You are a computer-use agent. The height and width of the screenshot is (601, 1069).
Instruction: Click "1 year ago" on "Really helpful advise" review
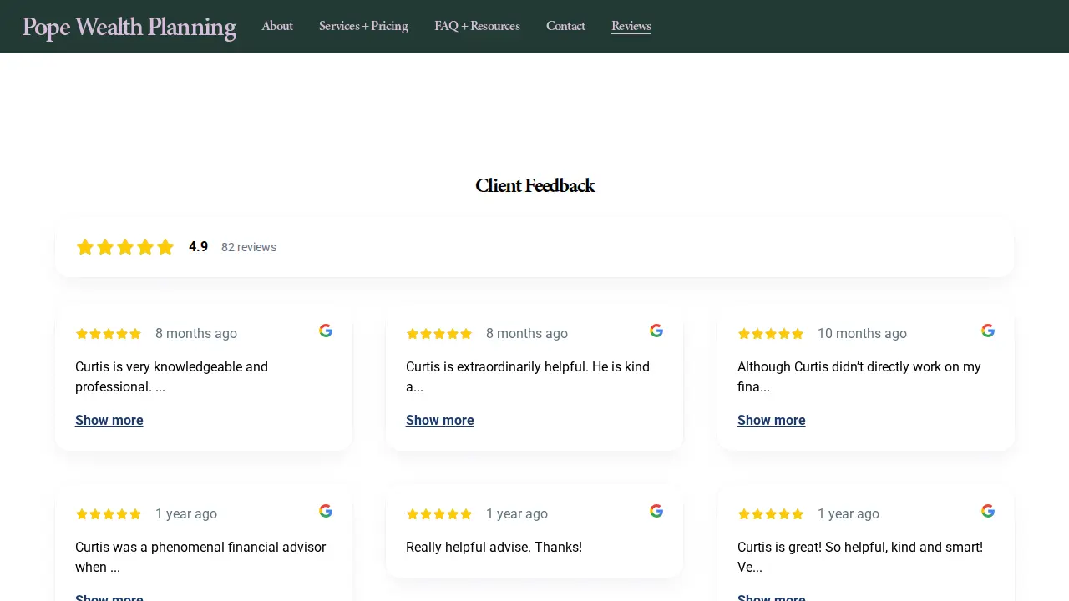click(517, 513)
